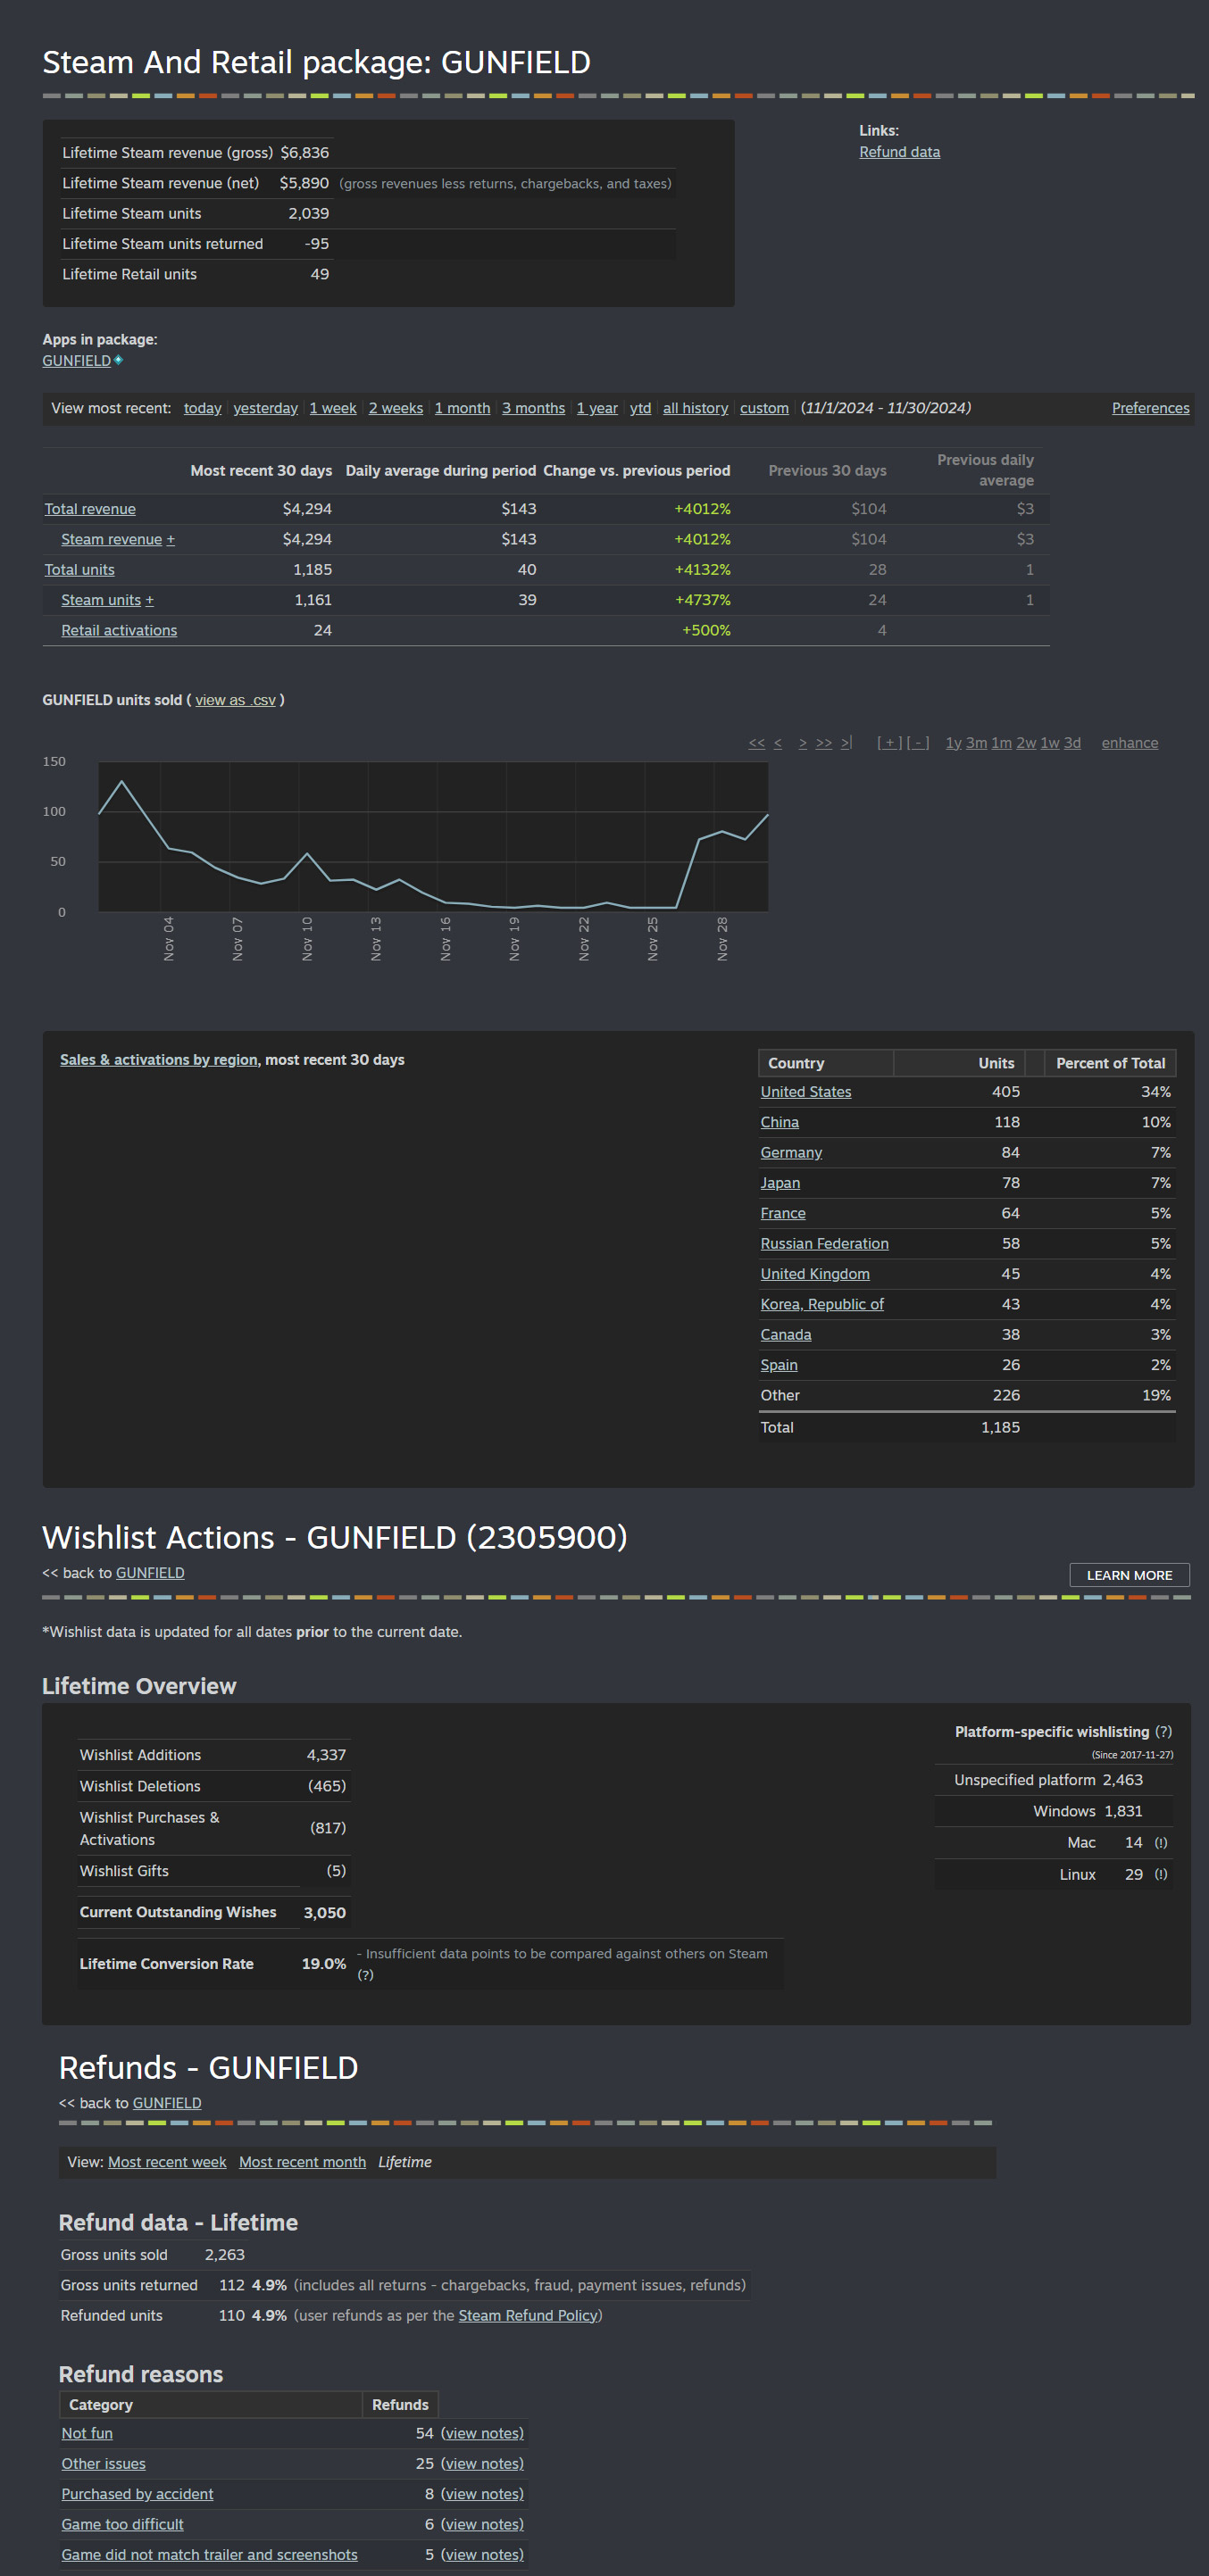
Task: Set chart range to 1m
Action: click(1001, 743)
